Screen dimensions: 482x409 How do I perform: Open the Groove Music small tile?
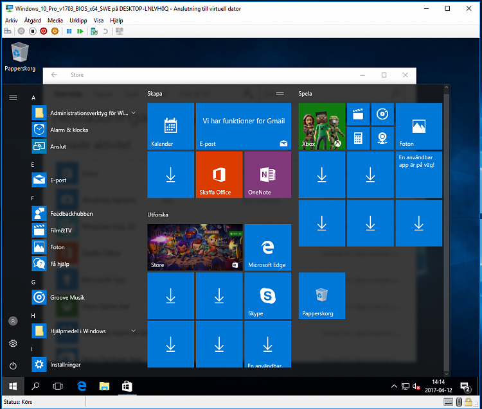pos(382,114)
